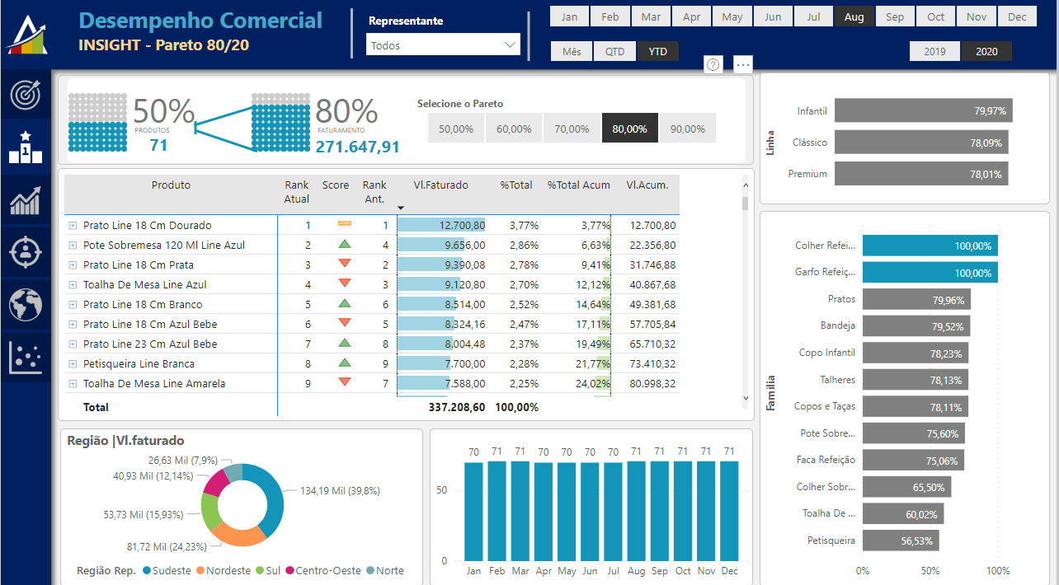
Task: Select the Mar month tab
Action: click(x=651, y=16)
